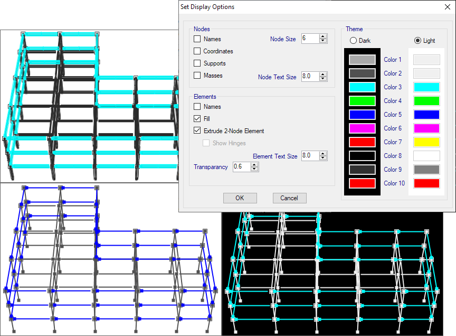Viewport: 456px width, 336px height.
Task: Click the yellow Color 7 light-theme swatch
Action: [426, 142]
